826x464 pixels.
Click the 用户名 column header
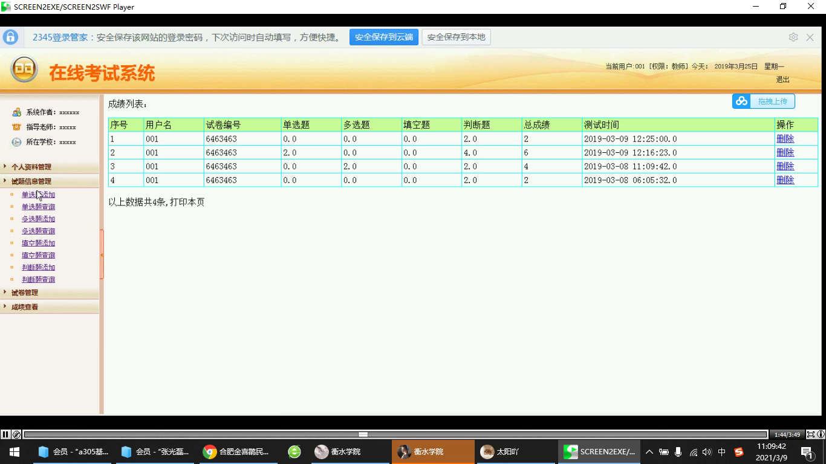[174, 125]
